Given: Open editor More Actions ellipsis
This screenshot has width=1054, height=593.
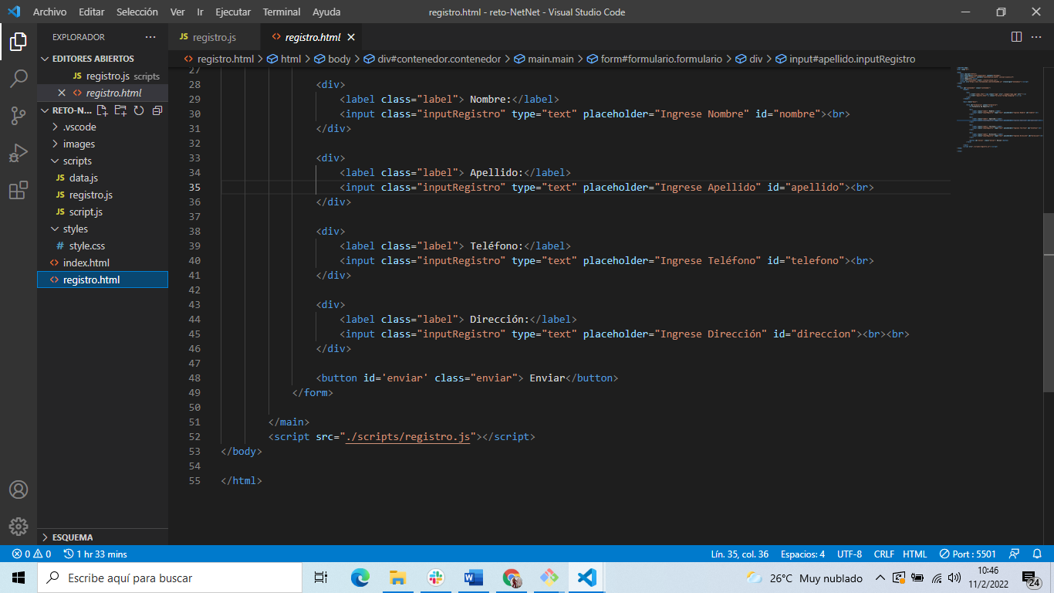Looking at the screenshot, I should 1036,37.
